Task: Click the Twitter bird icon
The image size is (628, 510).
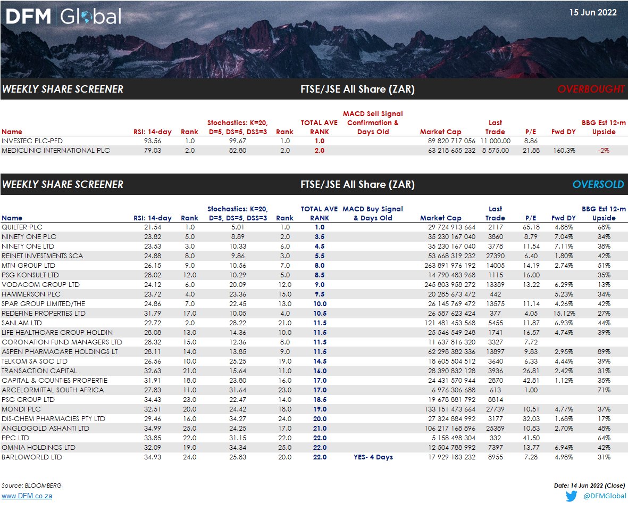Action: pyautogui.click(x=572, y=496)
